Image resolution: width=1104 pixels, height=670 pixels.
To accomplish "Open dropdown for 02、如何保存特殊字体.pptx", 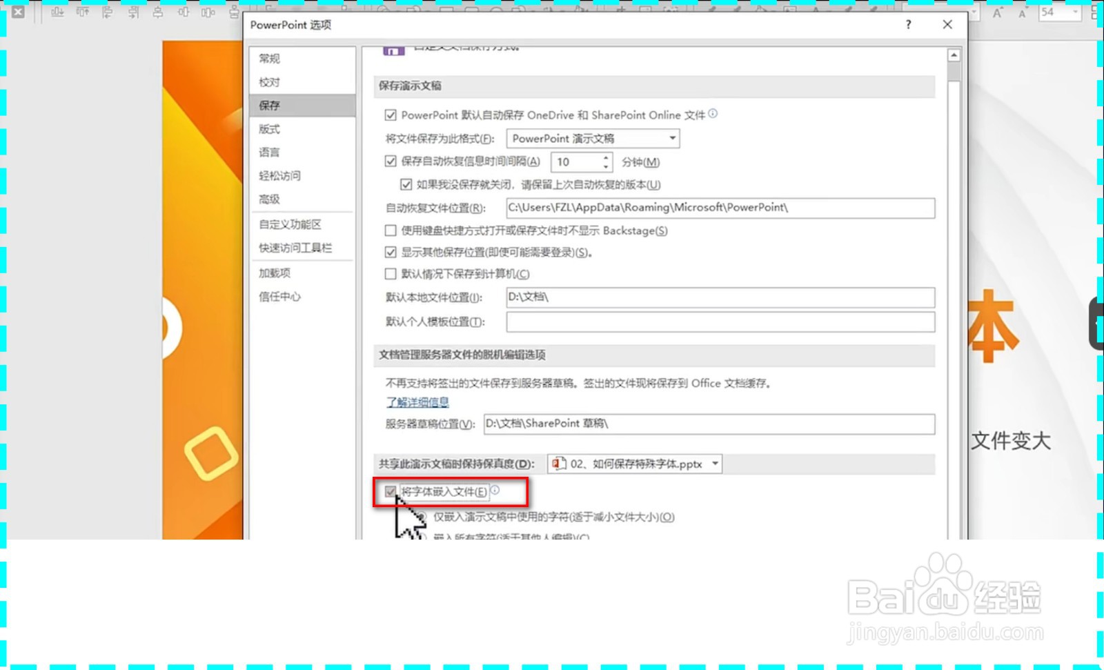I will (x=716, y=464).
